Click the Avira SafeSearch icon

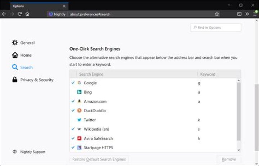(79, 138)
